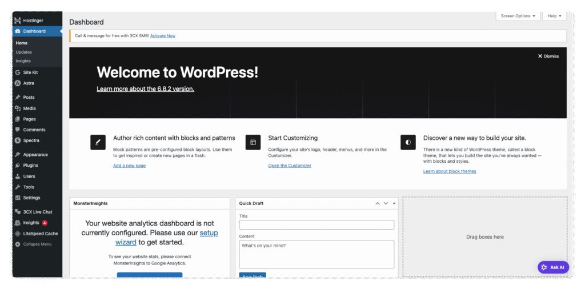Click the MonsterInsights Insights sidebar icon
Viewport: 585px width, 289px height.
tap(18, 223)
